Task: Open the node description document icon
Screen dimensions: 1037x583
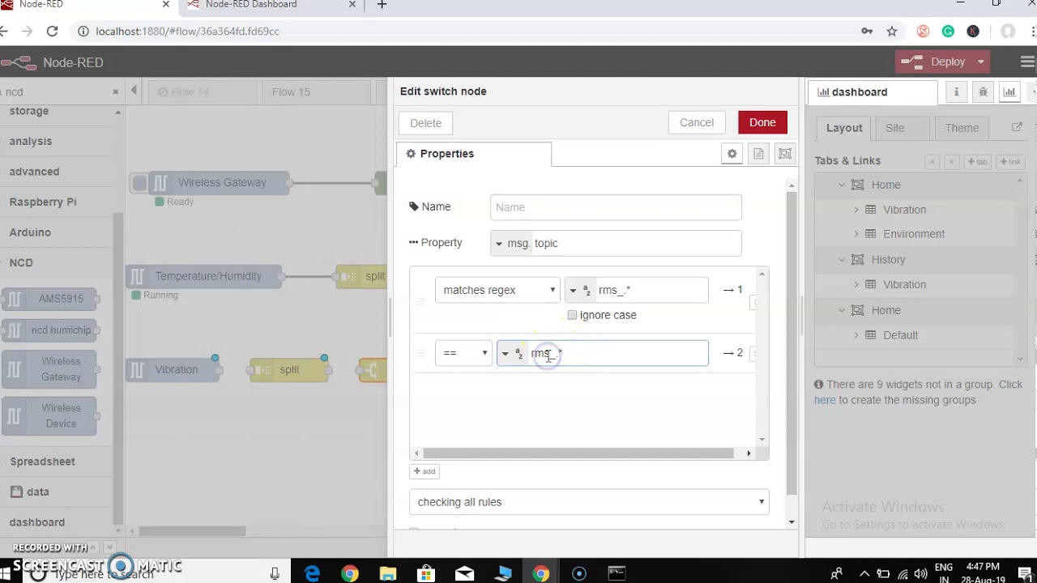Action: pos(758,154)
